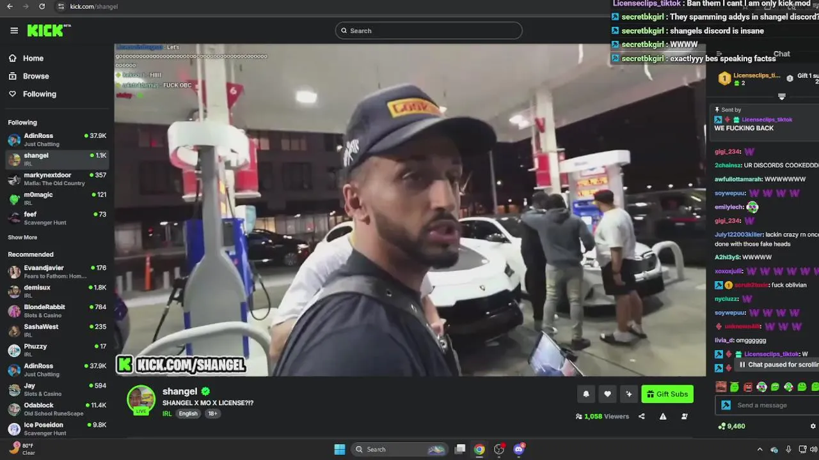Open Phuzzy recommended channel

click(57, 350)
